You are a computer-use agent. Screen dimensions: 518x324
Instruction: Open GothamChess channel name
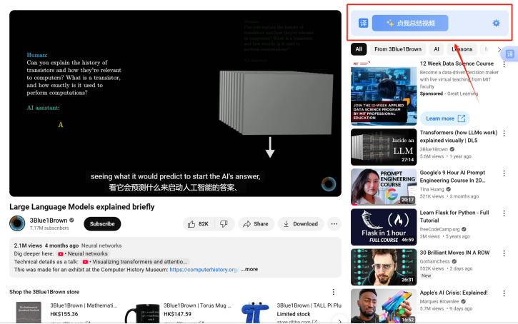point(434,261)
